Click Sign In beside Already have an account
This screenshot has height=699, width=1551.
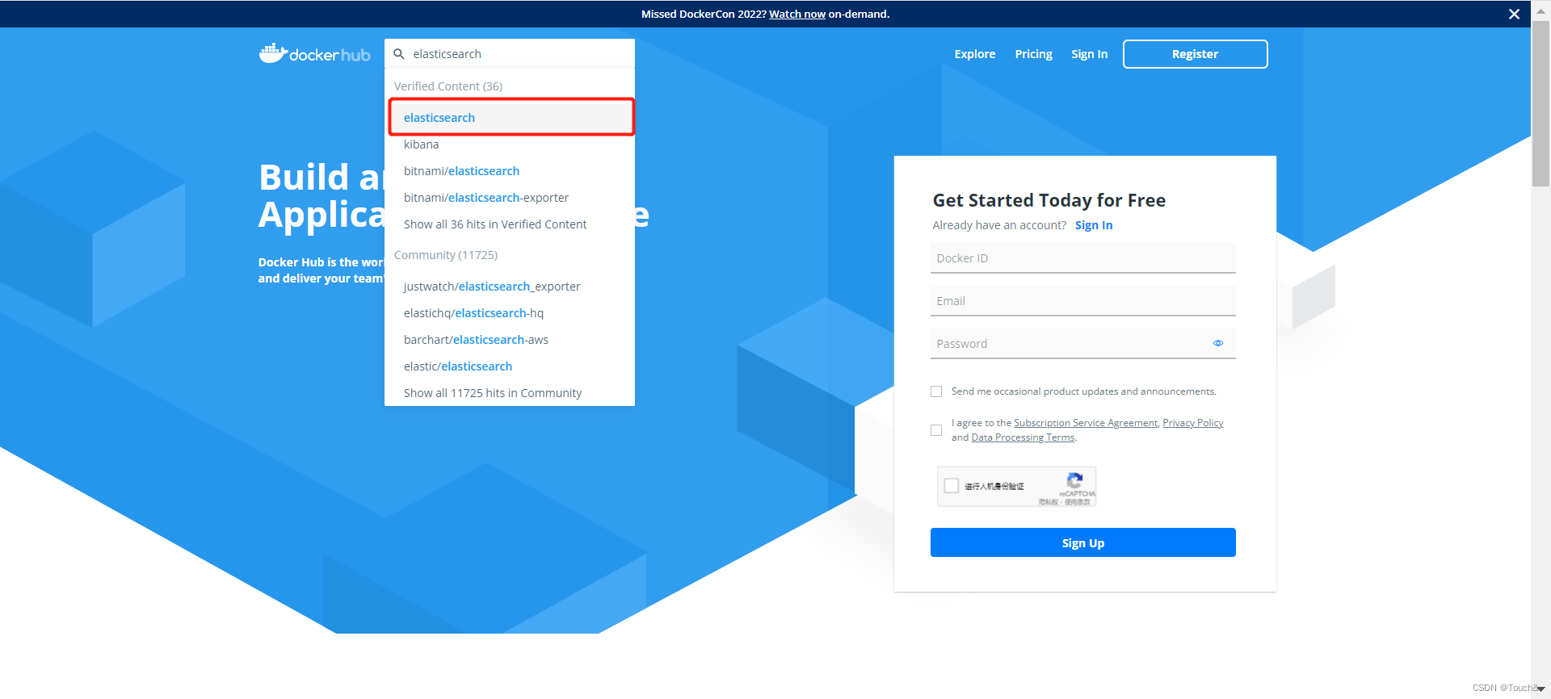pyautogui.click(x=1094, y=225)
